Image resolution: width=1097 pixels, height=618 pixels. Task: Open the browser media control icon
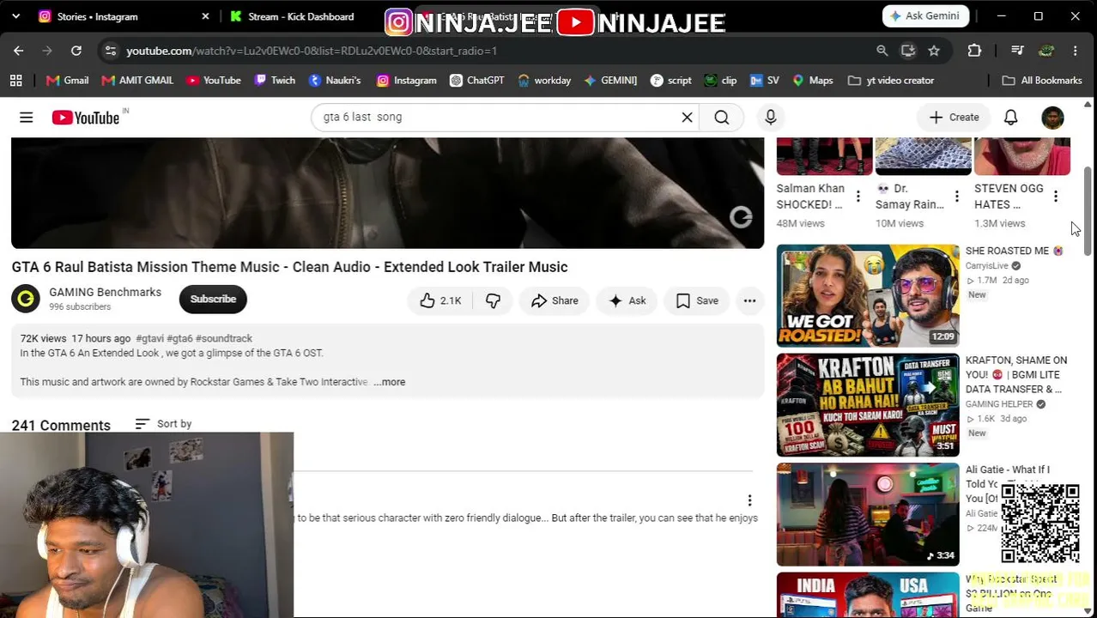click(x=1017, y=51)
